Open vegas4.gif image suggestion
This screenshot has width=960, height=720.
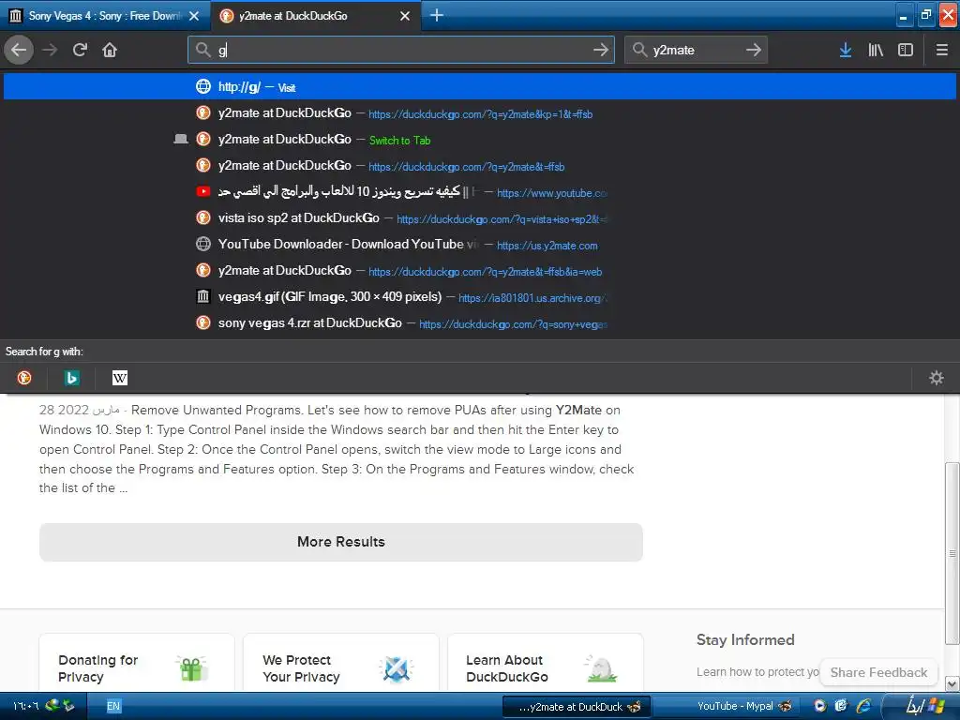(480, 297)
